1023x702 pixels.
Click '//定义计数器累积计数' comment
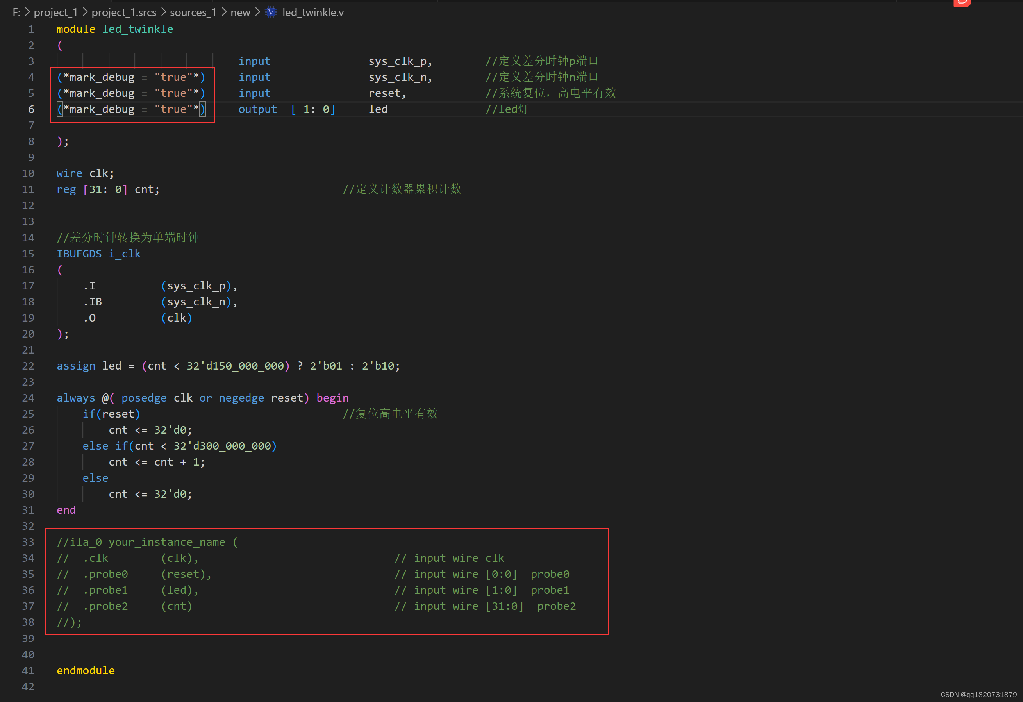[x=402, y=189]
